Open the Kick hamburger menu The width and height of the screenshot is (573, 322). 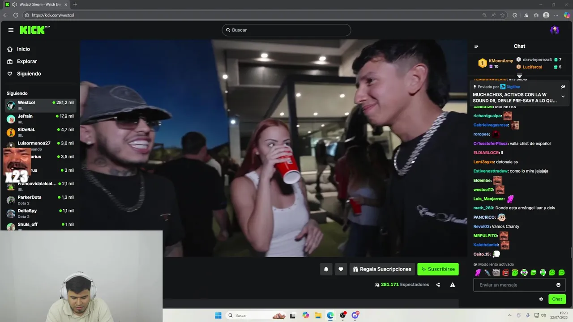coord(11,30)
